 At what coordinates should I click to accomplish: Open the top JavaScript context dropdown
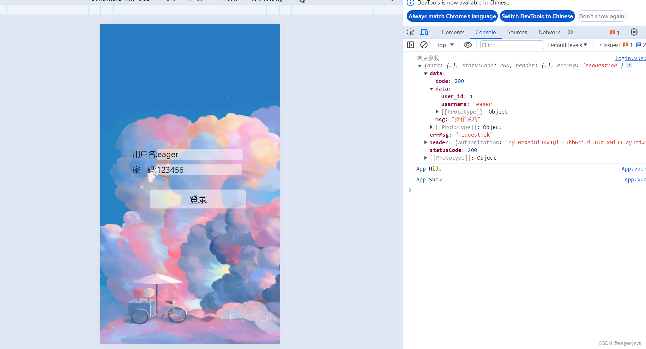click(x=445, y=45)
